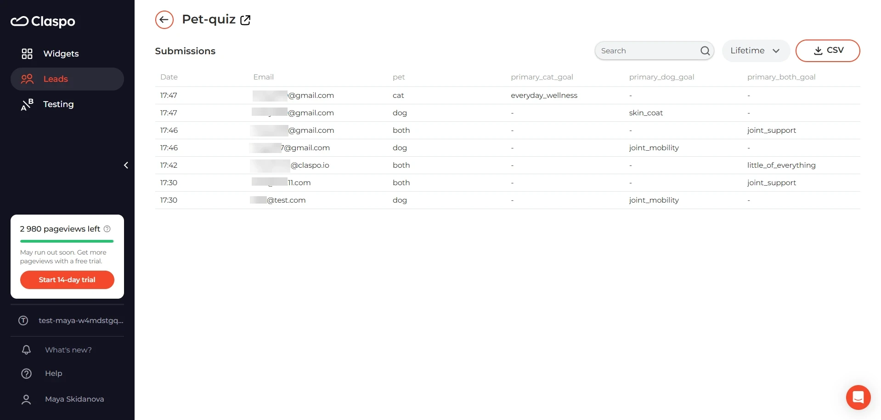Image resolution: width=881 pixels, height=420 pixels.
Task: Open the Leads section
Action: tap(67, 79)
